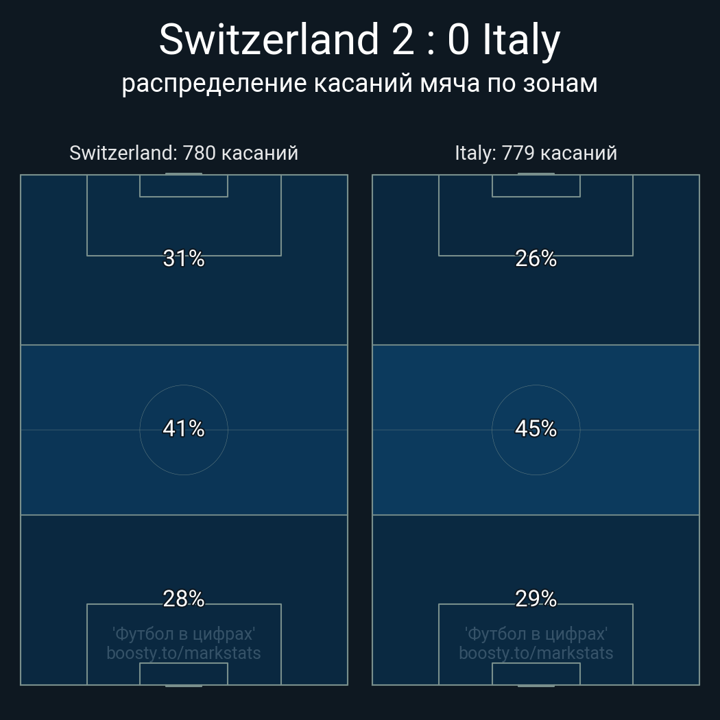Click Italy's 45% middle third value
The width and height of the screenshot is (720, 720).
click(536, 429)
